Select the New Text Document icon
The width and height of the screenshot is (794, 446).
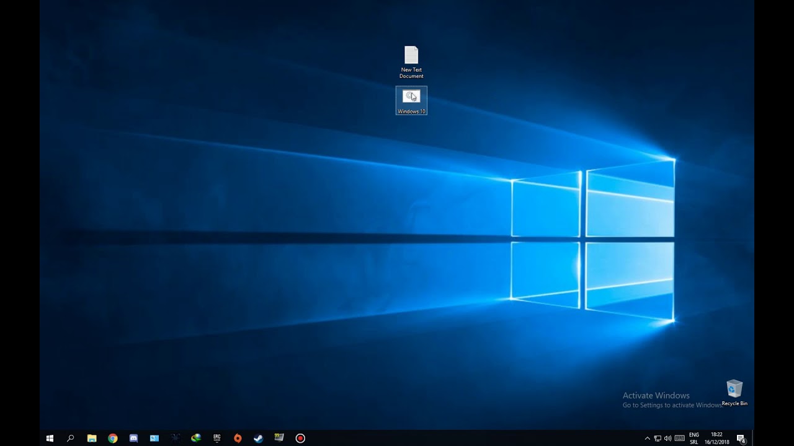[411, 62]
